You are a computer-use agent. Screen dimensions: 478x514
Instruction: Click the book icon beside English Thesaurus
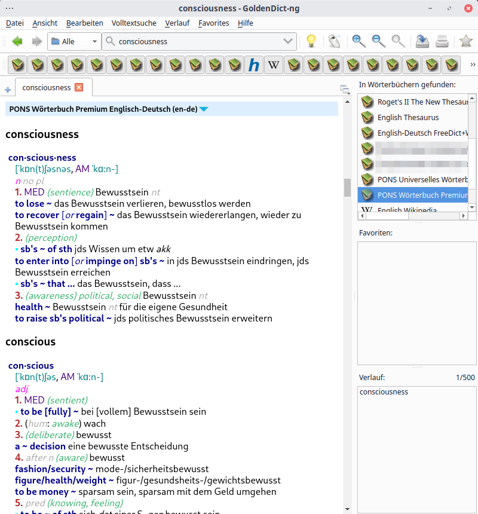tap(367, 117)
